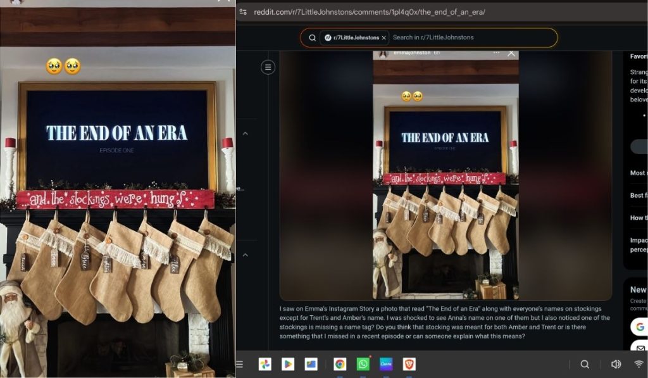Open WhatsApp from the taskbar
This screenshot has width=648, height=378.
pos(363,364)
